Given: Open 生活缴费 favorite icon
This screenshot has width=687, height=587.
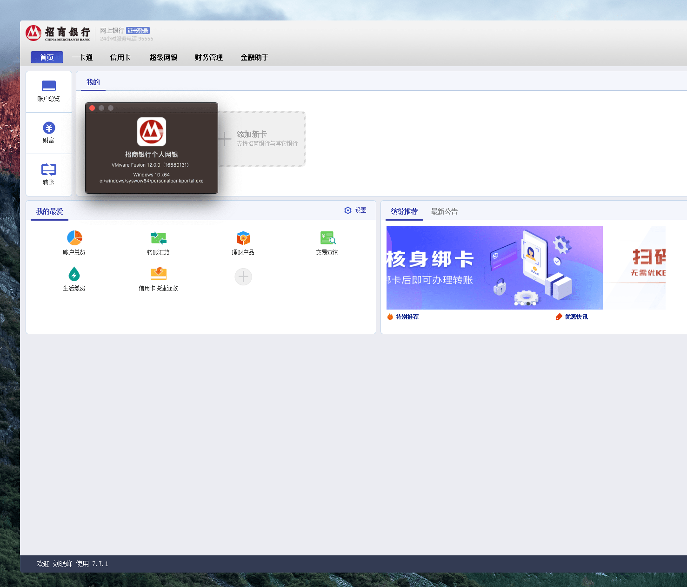Looking at the screenshot, I should pyautogui.click(x=74, y=274).
